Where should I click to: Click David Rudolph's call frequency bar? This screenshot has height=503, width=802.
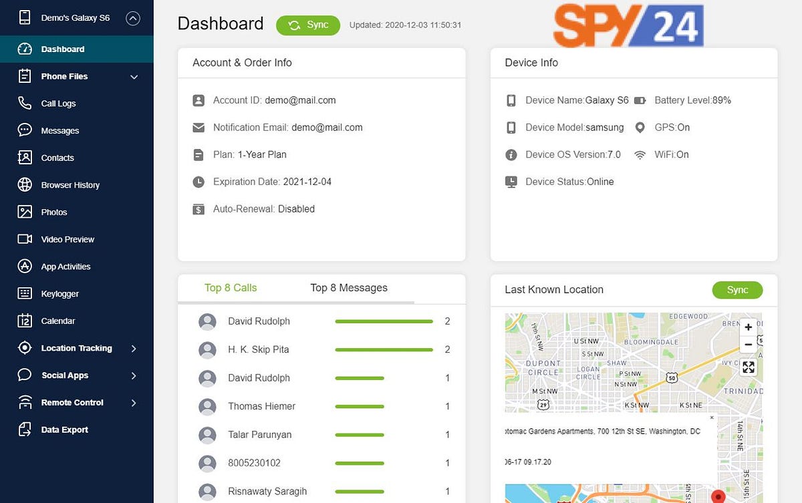point(384,321)
